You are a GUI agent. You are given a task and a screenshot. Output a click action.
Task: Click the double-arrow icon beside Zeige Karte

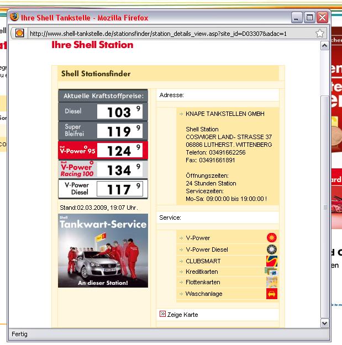click(162, 314)
